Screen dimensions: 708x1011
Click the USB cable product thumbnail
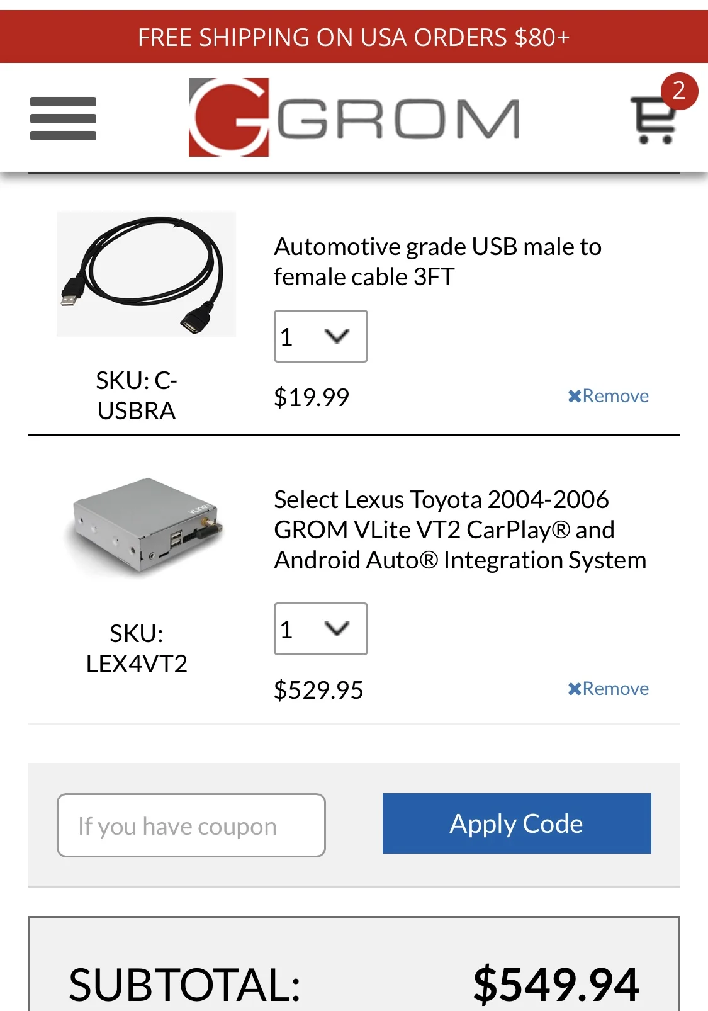(146, 274)
